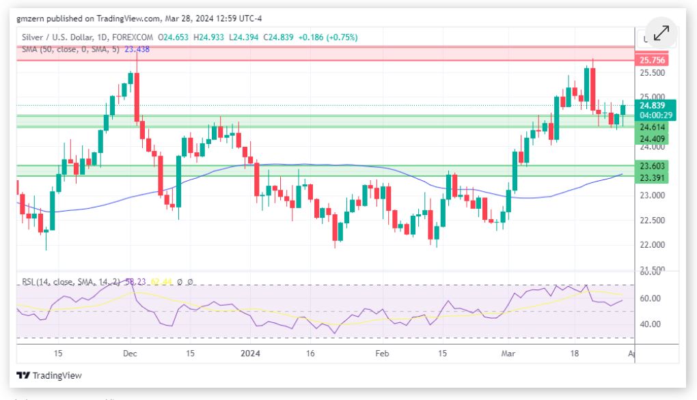This screenshot has width=697, height=400.
Task: Click the red 25.756 resistance price label
Action: coord(652,60)
